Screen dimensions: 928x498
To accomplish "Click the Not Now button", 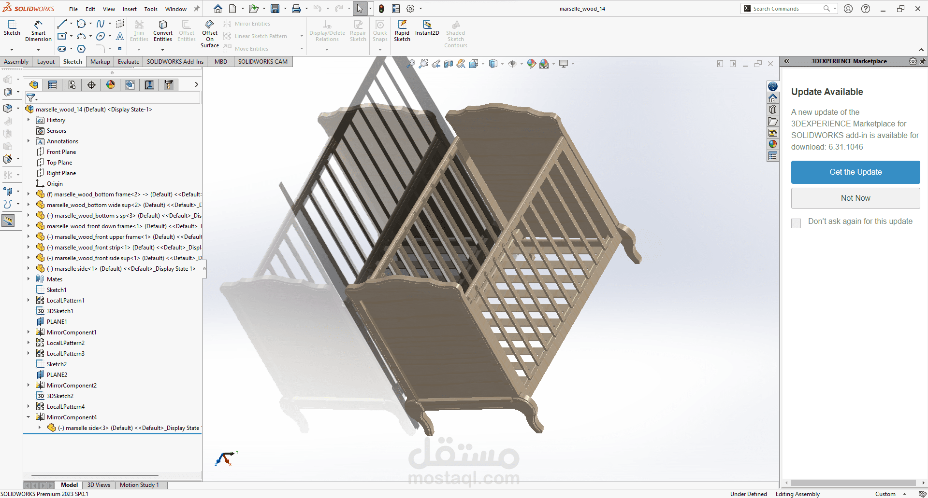I will pos(855,198).
